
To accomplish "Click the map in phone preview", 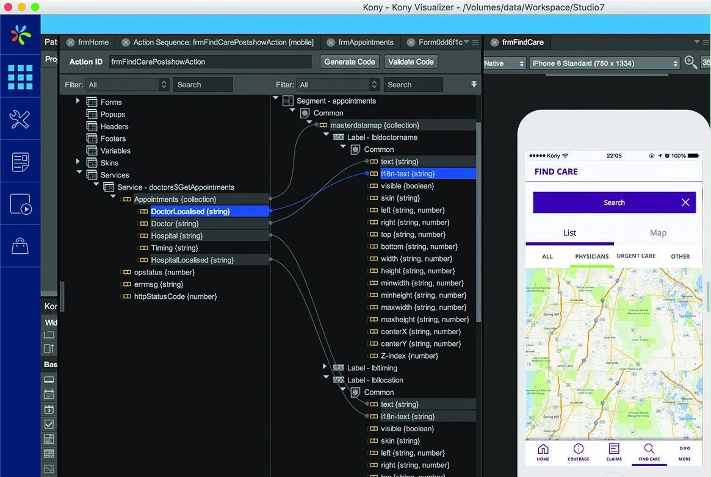I will [x=614, y=354].
